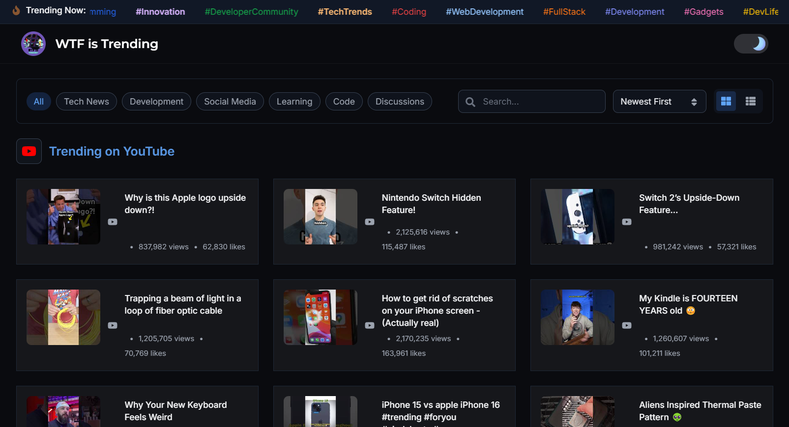Open the #Gadgets hashtag
The width and height of the screenshot is (789, 427).
tap(703, 12)
